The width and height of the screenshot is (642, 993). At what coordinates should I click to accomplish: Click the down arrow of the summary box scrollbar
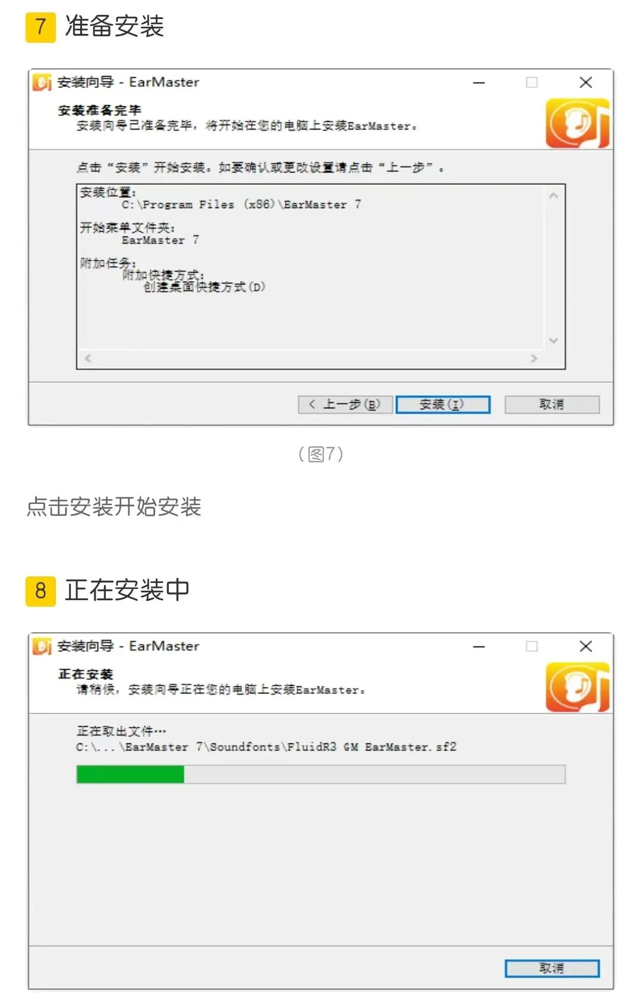click(x=553, y=341)
